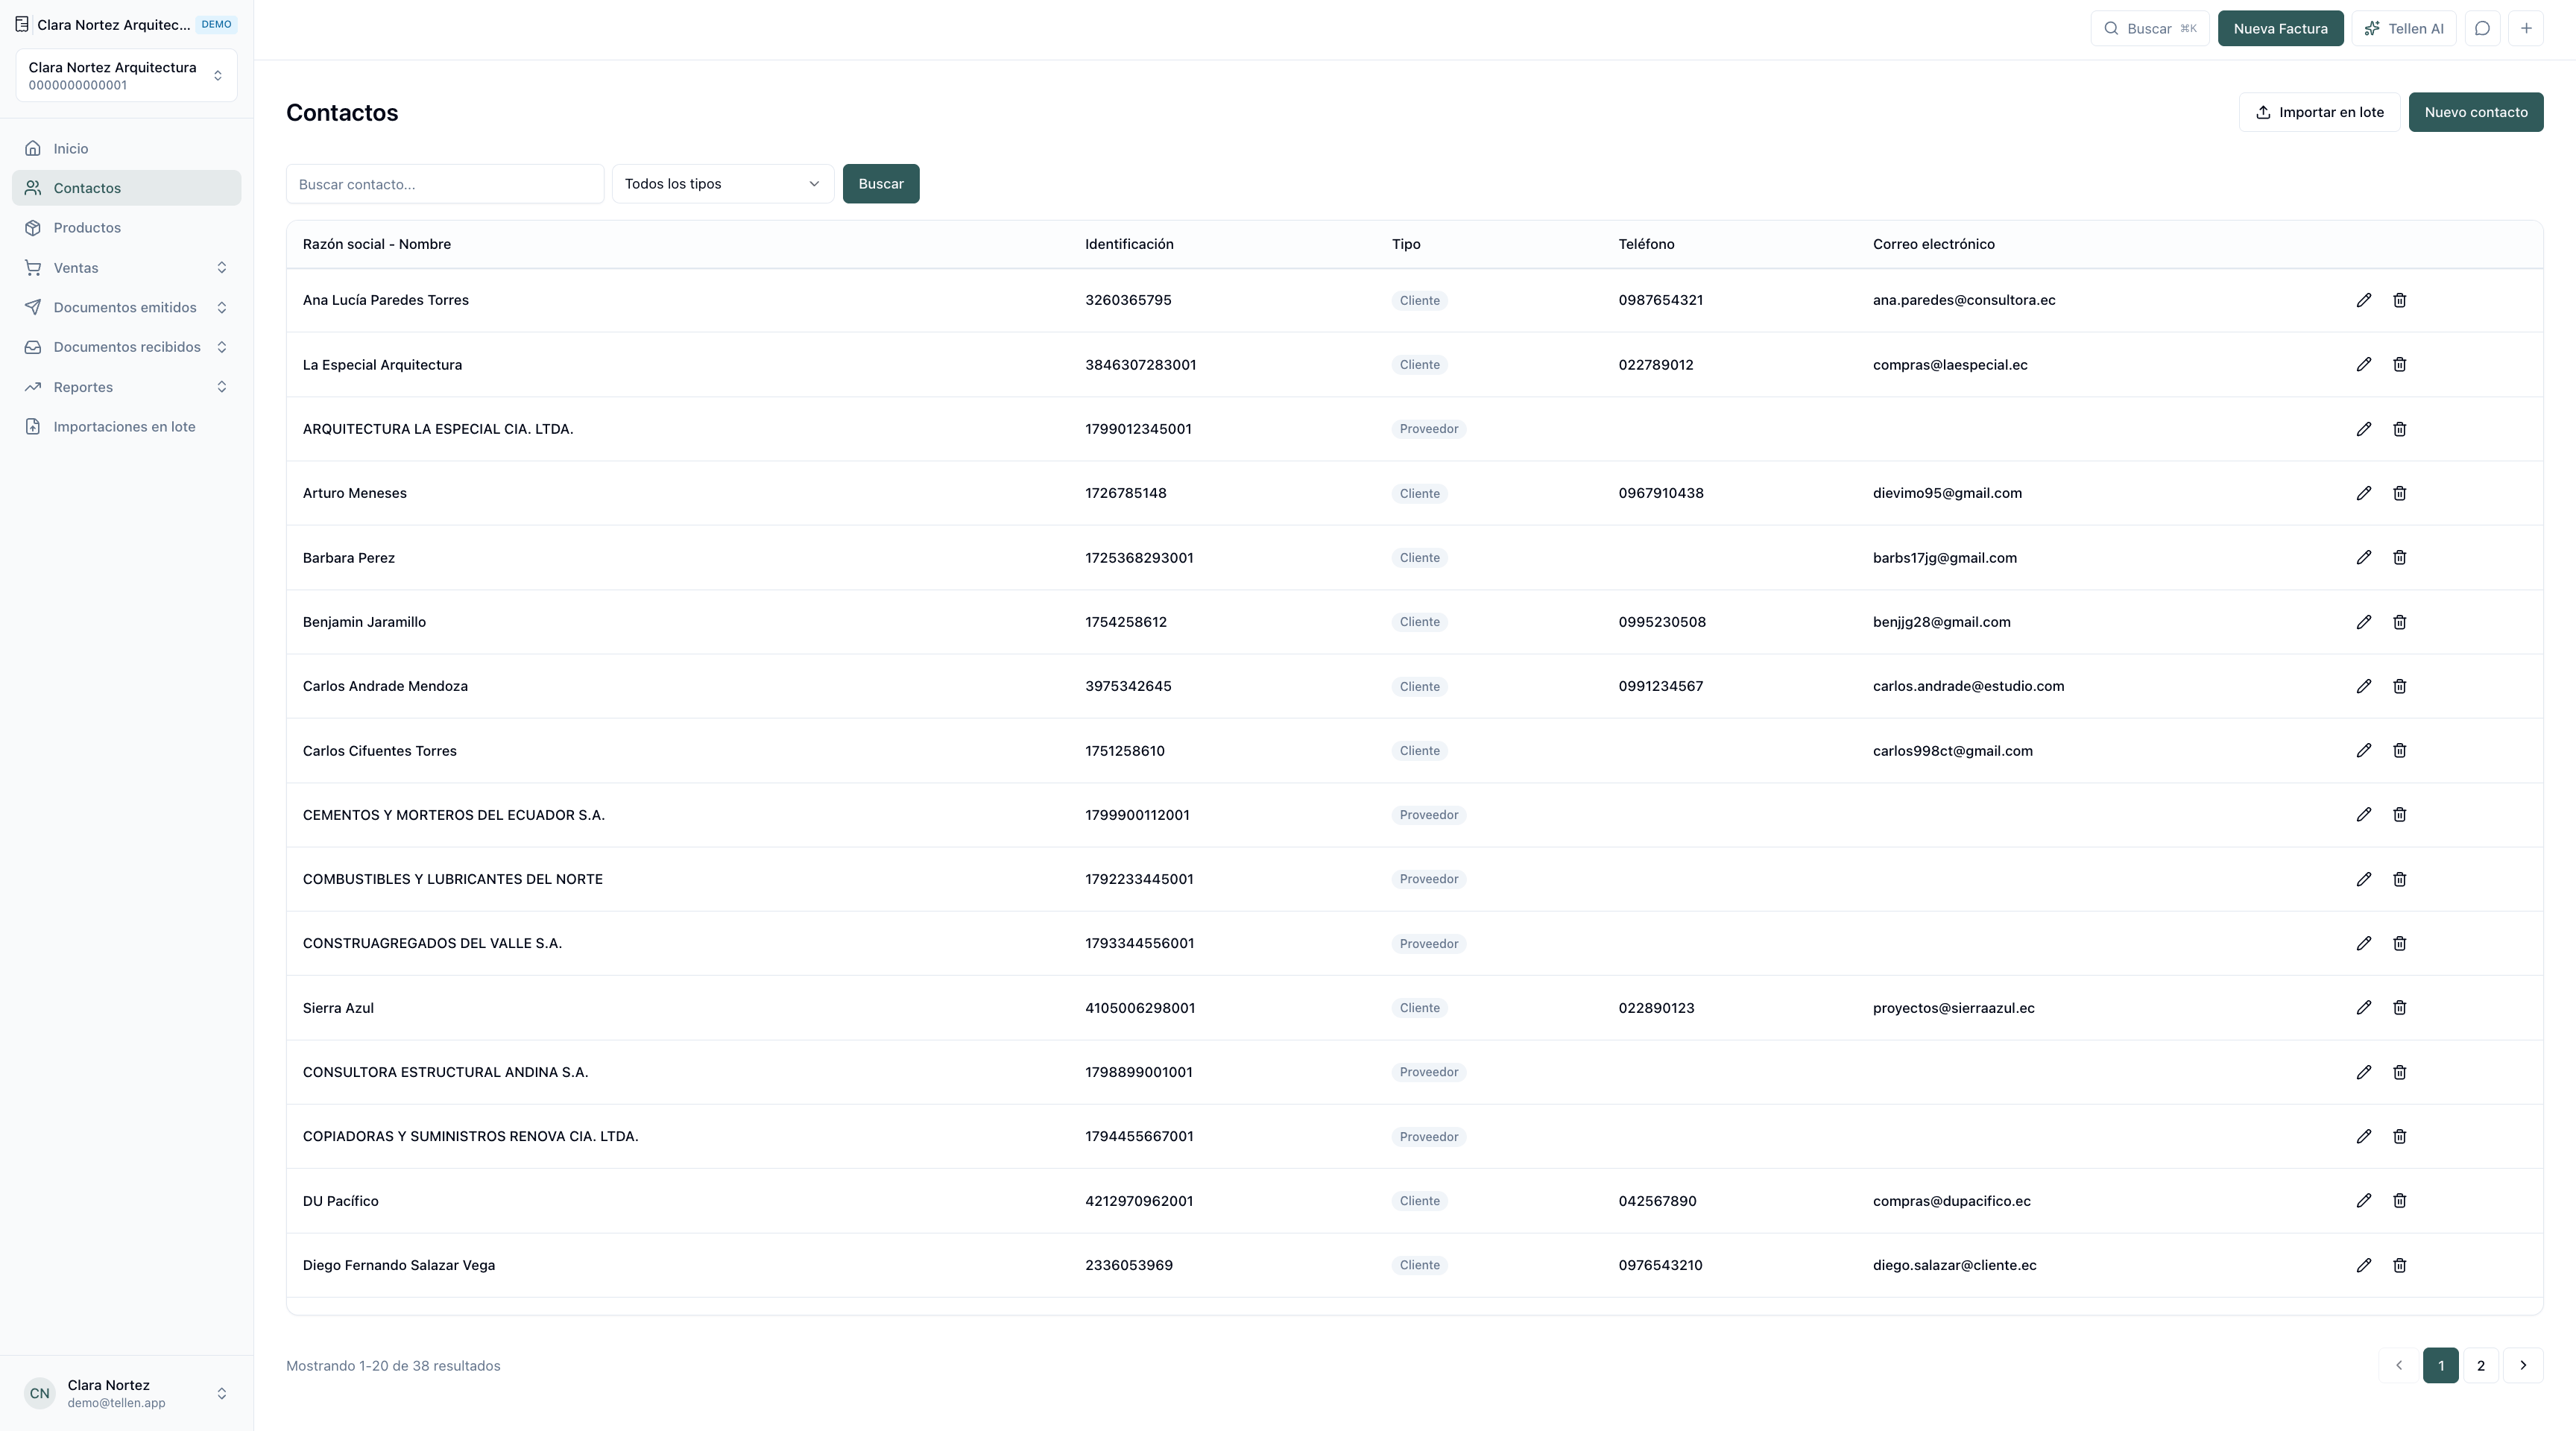This screenshot has width=2576, height=1431.
Task: Delete Ana Lucía Paredes Torres contact
Action: pyautogui.click(x=2399, y=300)
